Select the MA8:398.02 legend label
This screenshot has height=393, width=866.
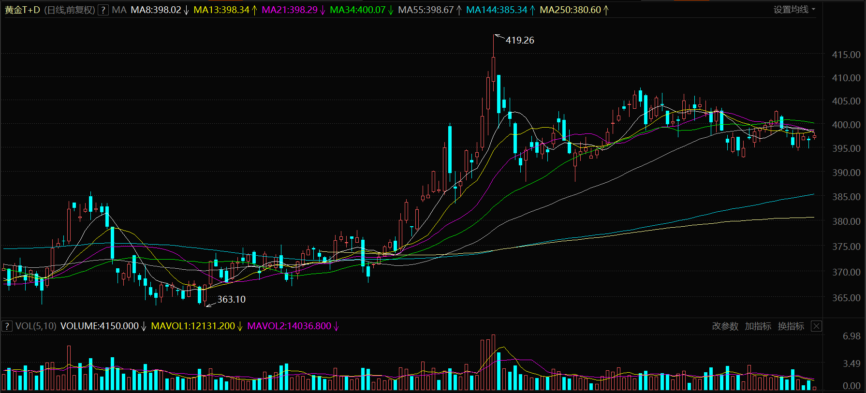tap(156, 10)
